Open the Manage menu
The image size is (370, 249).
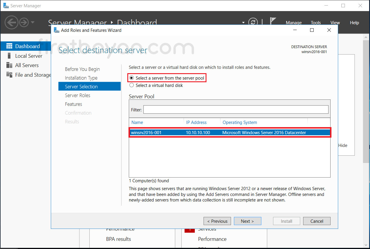point(293,23)
